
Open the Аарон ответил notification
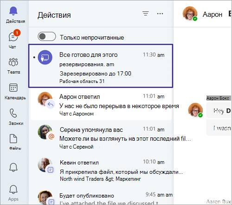point(101,104)
